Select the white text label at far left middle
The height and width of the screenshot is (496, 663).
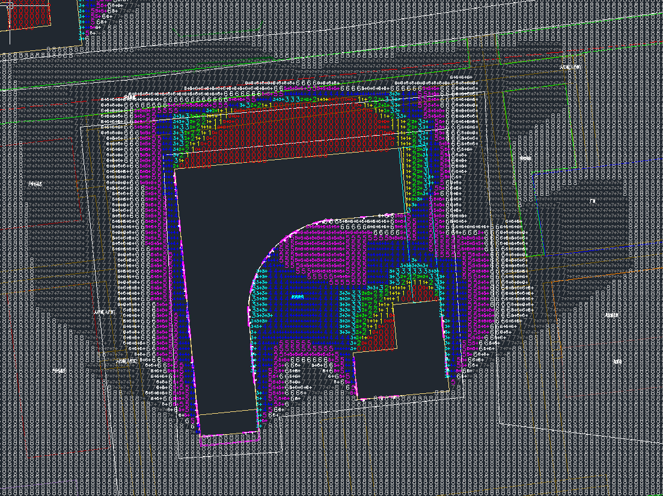36,183
